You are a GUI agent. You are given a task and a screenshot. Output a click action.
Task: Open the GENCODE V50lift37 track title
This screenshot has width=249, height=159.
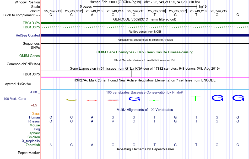click(145, 19)
